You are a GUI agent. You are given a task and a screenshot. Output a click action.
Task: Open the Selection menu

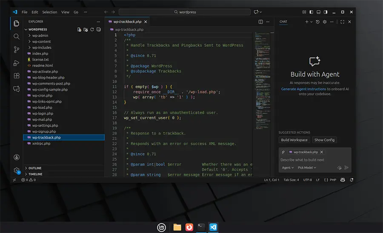50,12
